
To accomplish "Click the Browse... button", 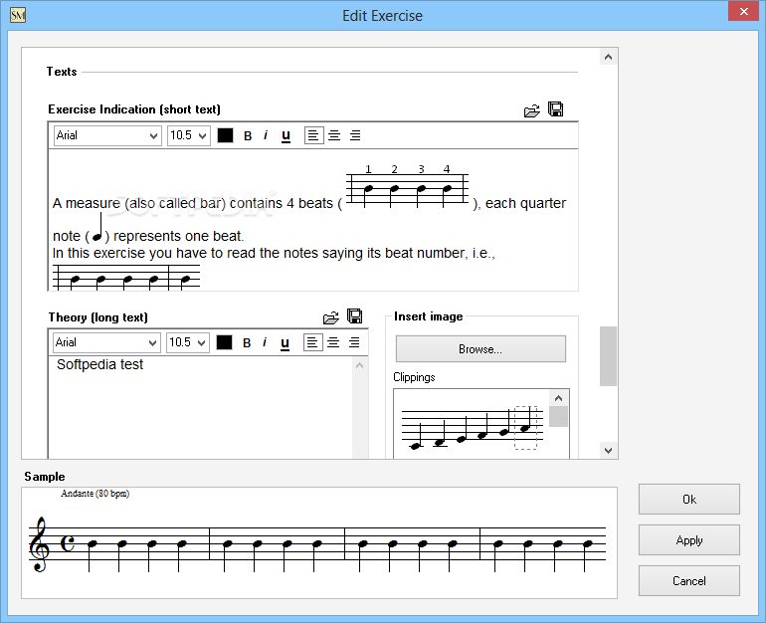I will point(480,349).
